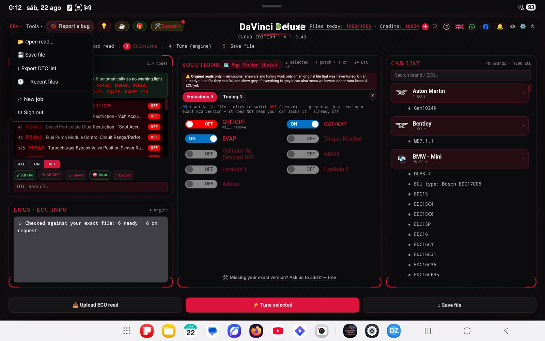
Task: Filter DTC list by ON
Action: [x=37, y=164]
